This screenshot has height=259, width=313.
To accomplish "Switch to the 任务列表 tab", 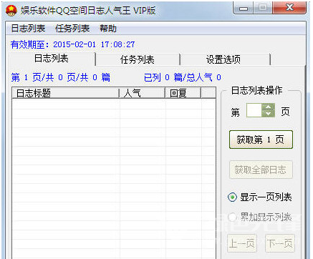I will 138,59.
